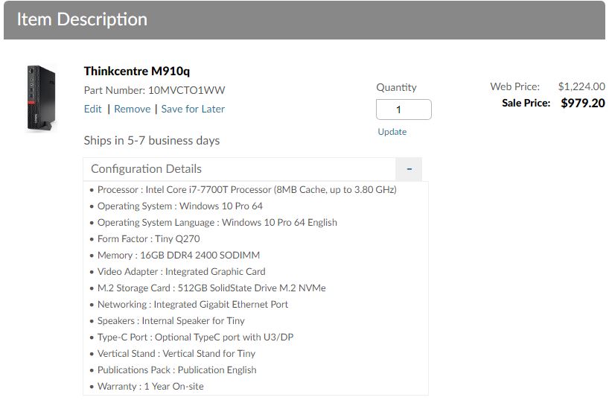Viewport: 612px width, 409px height.
Task: Click the Processor configuration line
Action: click(246, 190)
